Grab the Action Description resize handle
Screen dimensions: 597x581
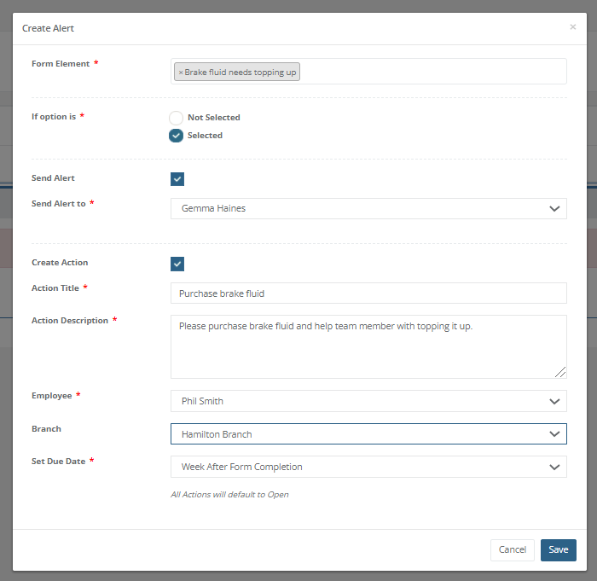click(560, 372)
